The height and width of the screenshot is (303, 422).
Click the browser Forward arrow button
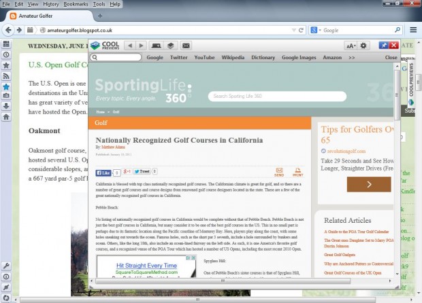coord(19,30)
